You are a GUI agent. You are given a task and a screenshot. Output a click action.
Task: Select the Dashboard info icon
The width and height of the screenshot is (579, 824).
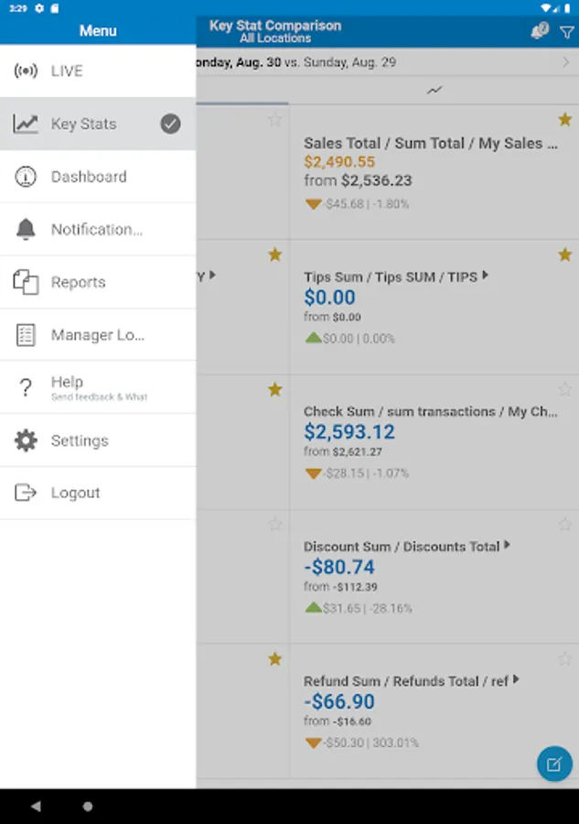[x=26, y=177]
